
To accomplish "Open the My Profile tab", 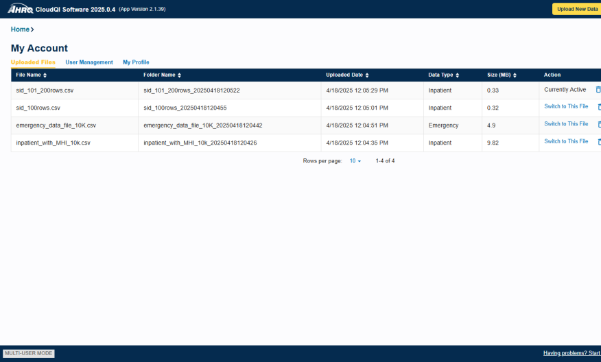I will click(x=136, y=62).
